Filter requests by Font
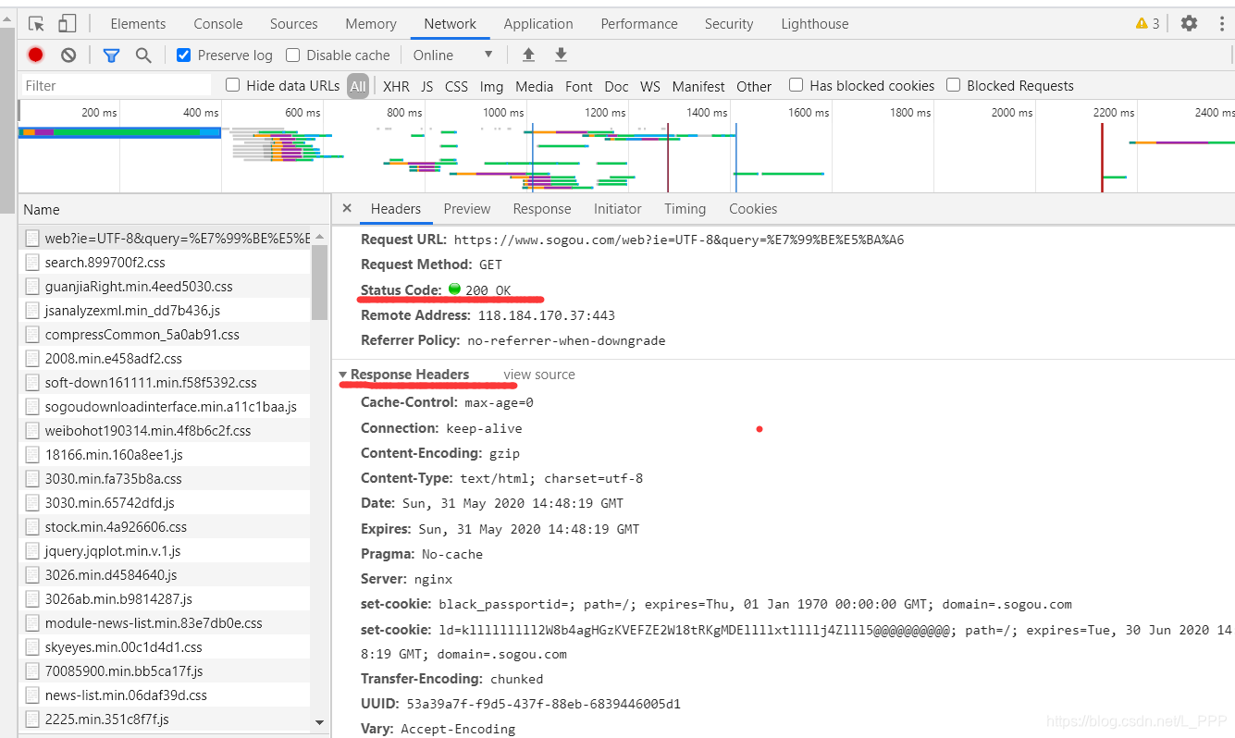Viewport: 1235px width, 738px height. click(x=579, y=86)
